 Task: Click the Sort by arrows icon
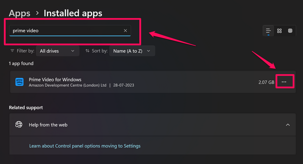[x=87, y=51]
